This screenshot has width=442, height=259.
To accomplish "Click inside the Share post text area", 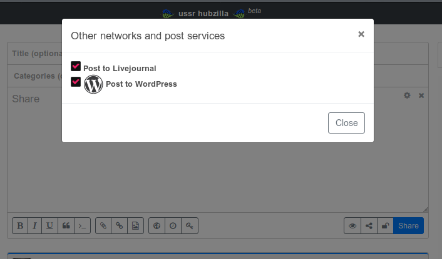I will [x=218, y=150].
